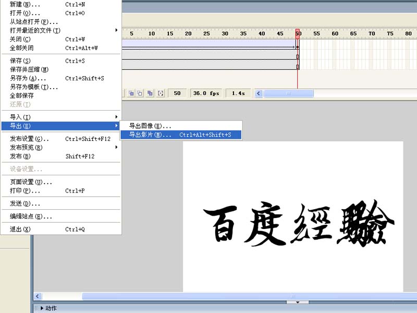Expand the 导入 submenu arrow

click(x=116, y=117)
